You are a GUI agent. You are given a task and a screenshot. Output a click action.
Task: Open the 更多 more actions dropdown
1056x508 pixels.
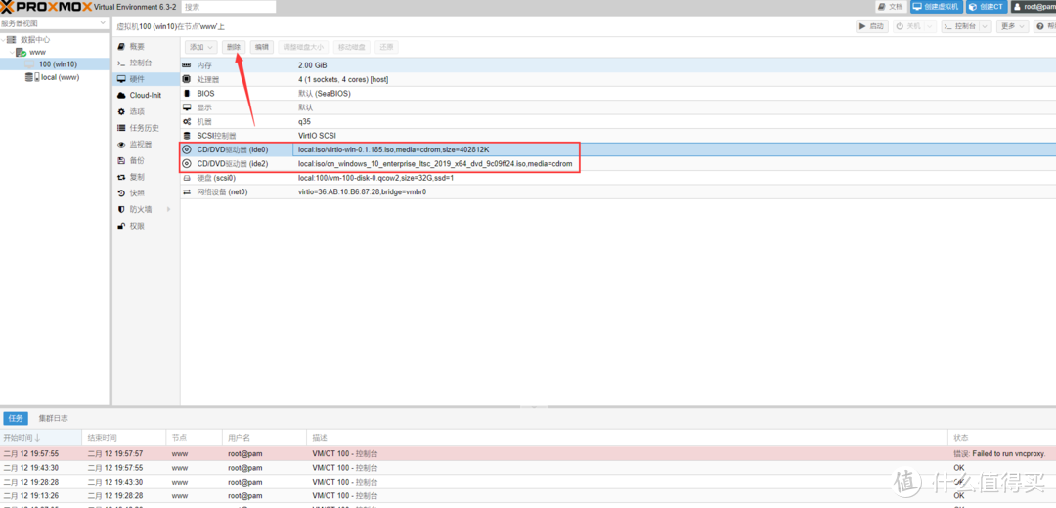[1011, 26]
